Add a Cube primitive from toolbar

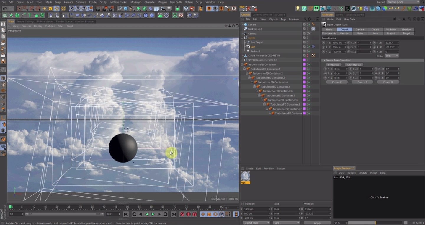[x=126, y=9]
